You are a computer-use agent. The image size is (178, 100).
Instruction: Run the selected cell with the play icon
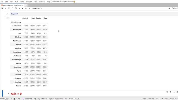click(x=19, y=8)
